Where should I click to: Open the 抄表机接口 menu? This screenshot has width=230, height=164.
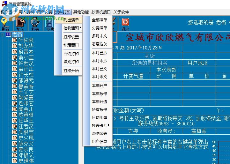tap(101, 12)
